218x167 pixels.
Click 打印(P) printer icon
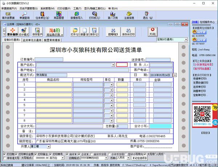click(x=113, y=32)
